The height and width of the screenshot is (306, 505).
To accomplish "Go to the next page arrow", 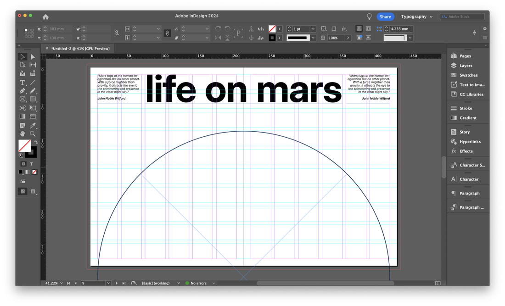I will (x=117, y=283).
